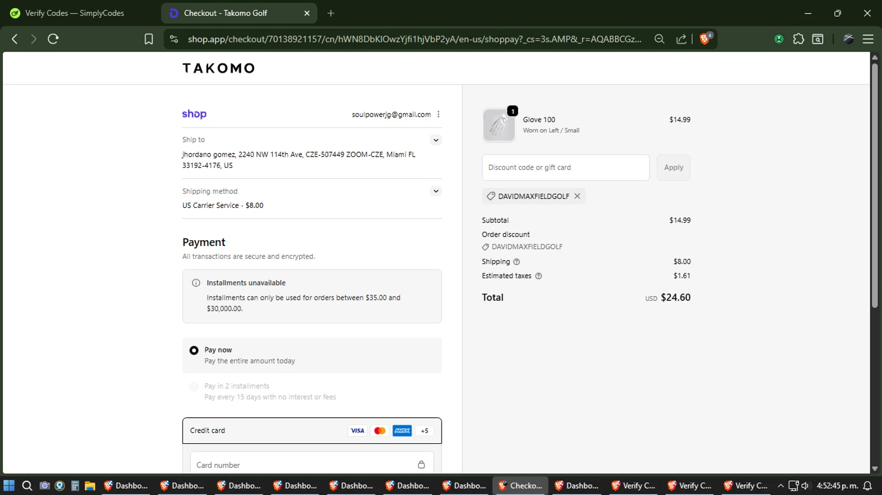Open the extensions puzzle icon
Screen dimensions: 882x495
(798, 39)
